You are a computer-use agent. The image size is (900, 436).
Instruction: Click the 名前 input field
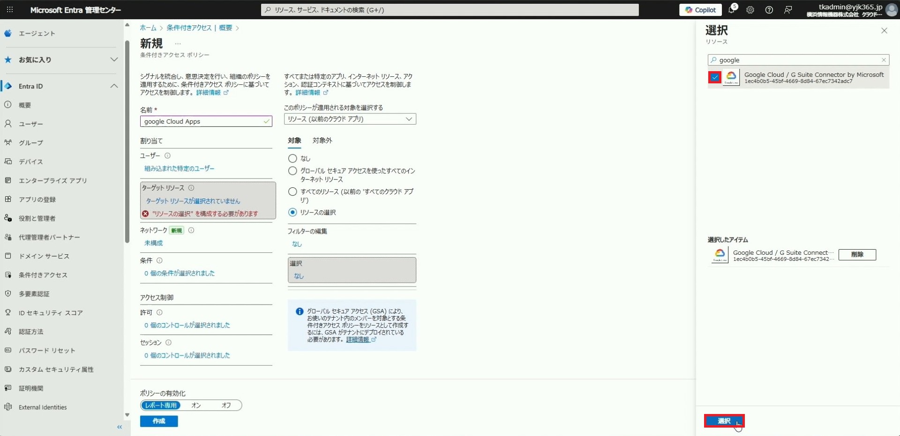202,122
